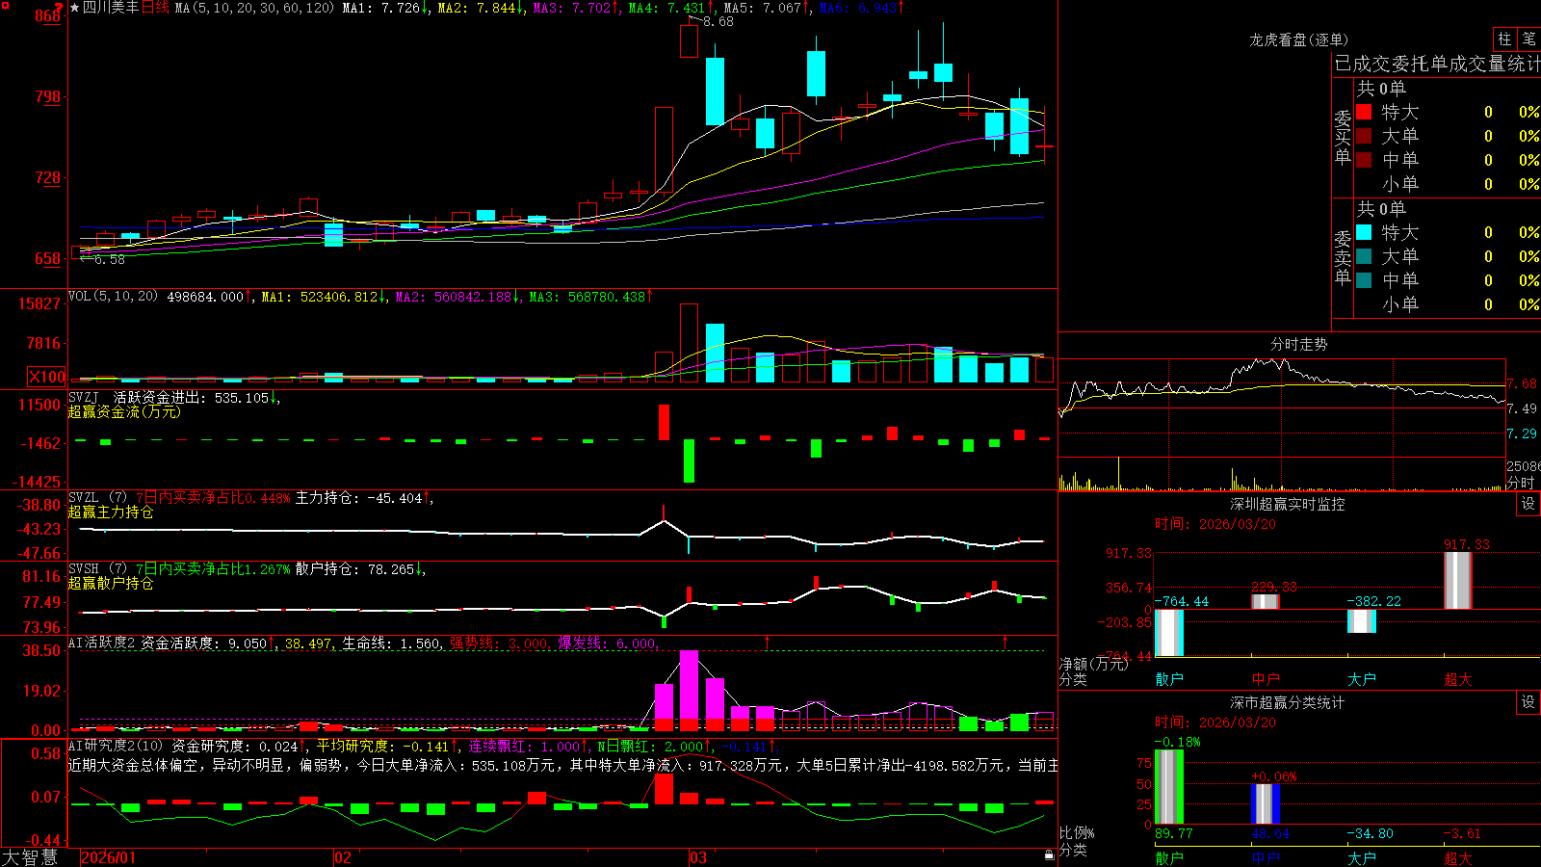Click the 03 month marker on timeline

pos(698,857)
